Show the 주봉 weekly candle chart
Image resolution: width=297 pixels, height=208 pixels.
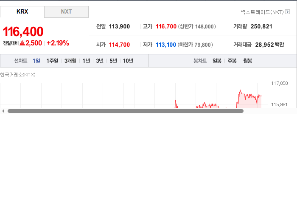(232, 61)
